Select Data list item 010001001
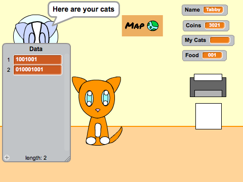This screenshot has width=243, height=182. click(x=37, y=70)
